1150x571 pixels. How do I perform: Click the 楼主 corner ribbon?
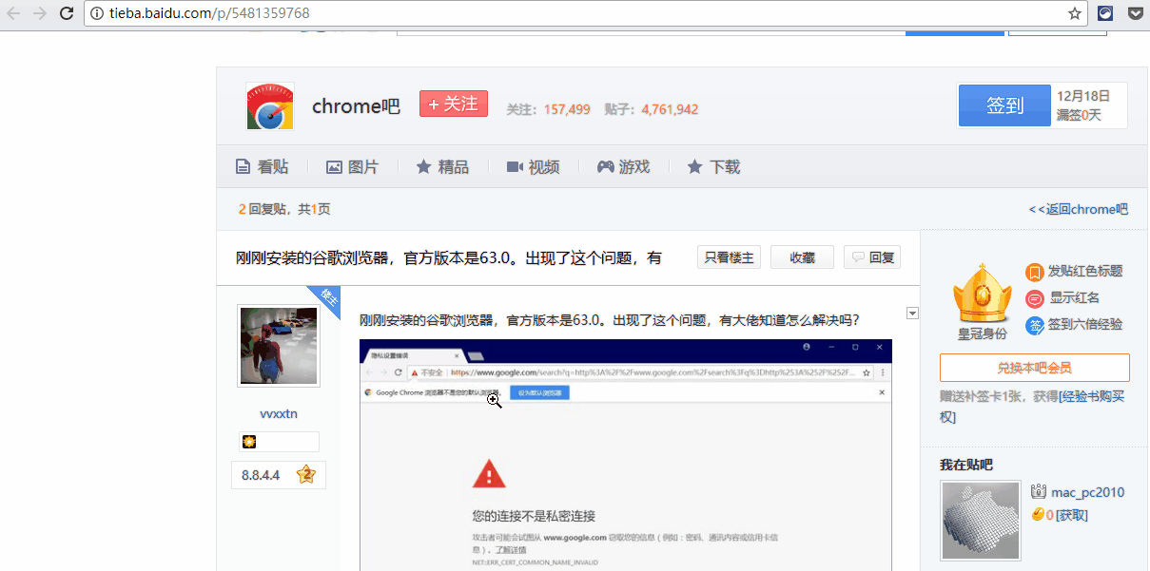325,298
